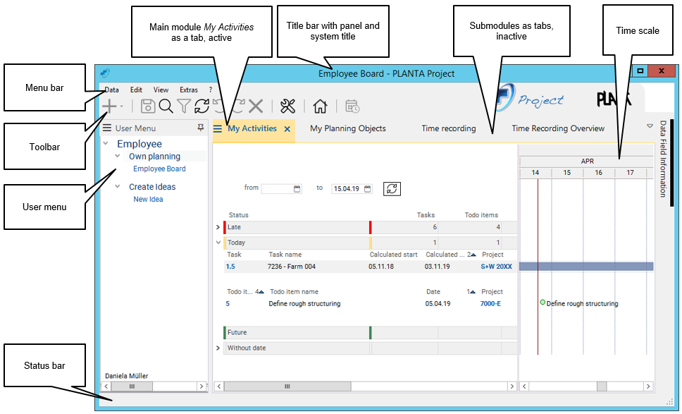682x414 pixels.
Task: Switch to Time Recording Overview tab
Action: click(x=558, y=128)
